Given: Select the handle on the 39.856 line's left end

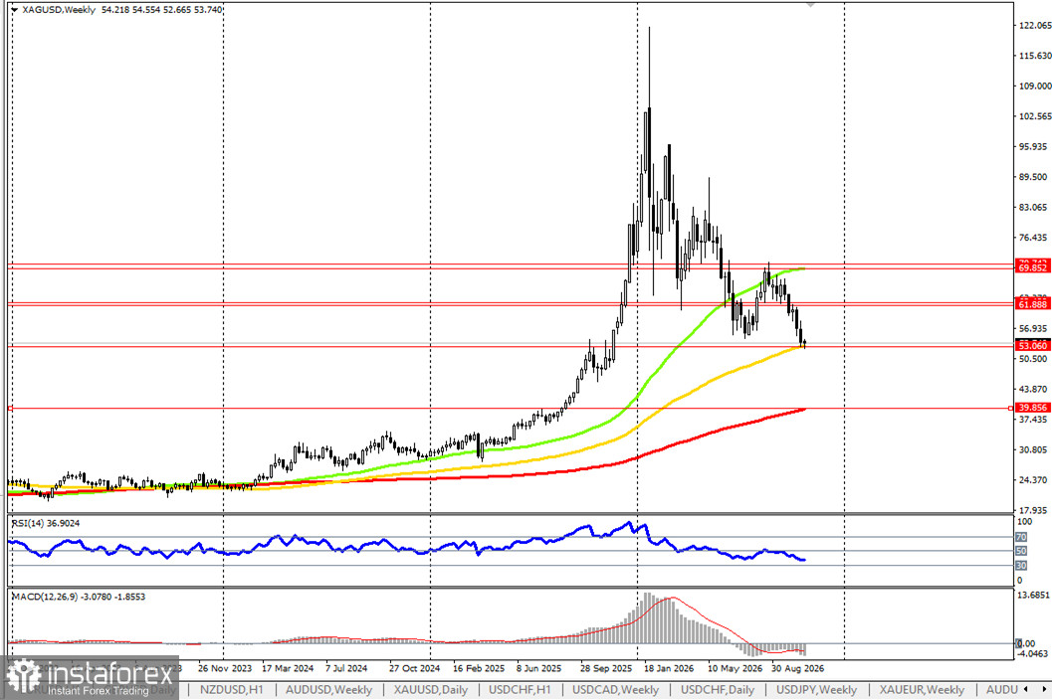Looking at the screenshot, I should tap(10, 408).
